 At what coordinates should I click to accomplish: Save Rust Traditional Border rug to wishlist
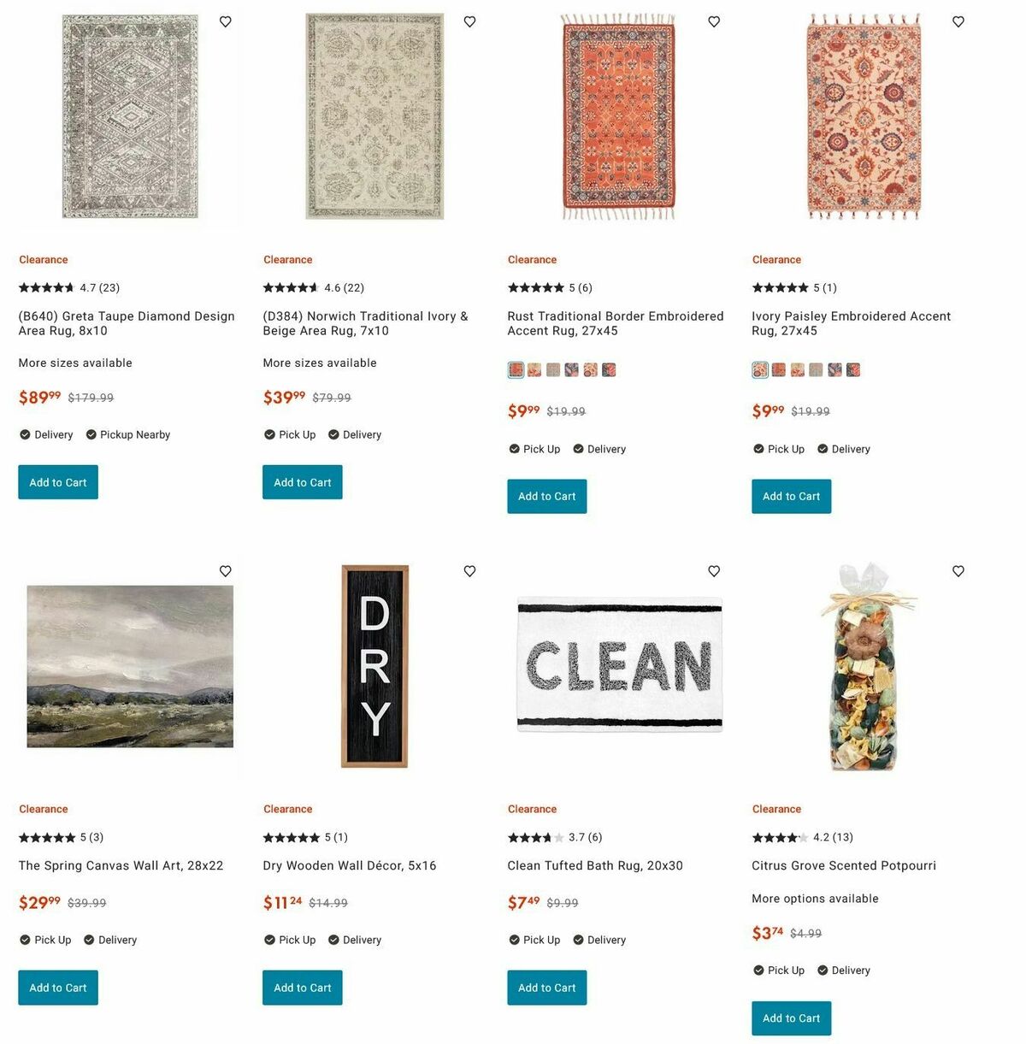click(x=714, y=22)
